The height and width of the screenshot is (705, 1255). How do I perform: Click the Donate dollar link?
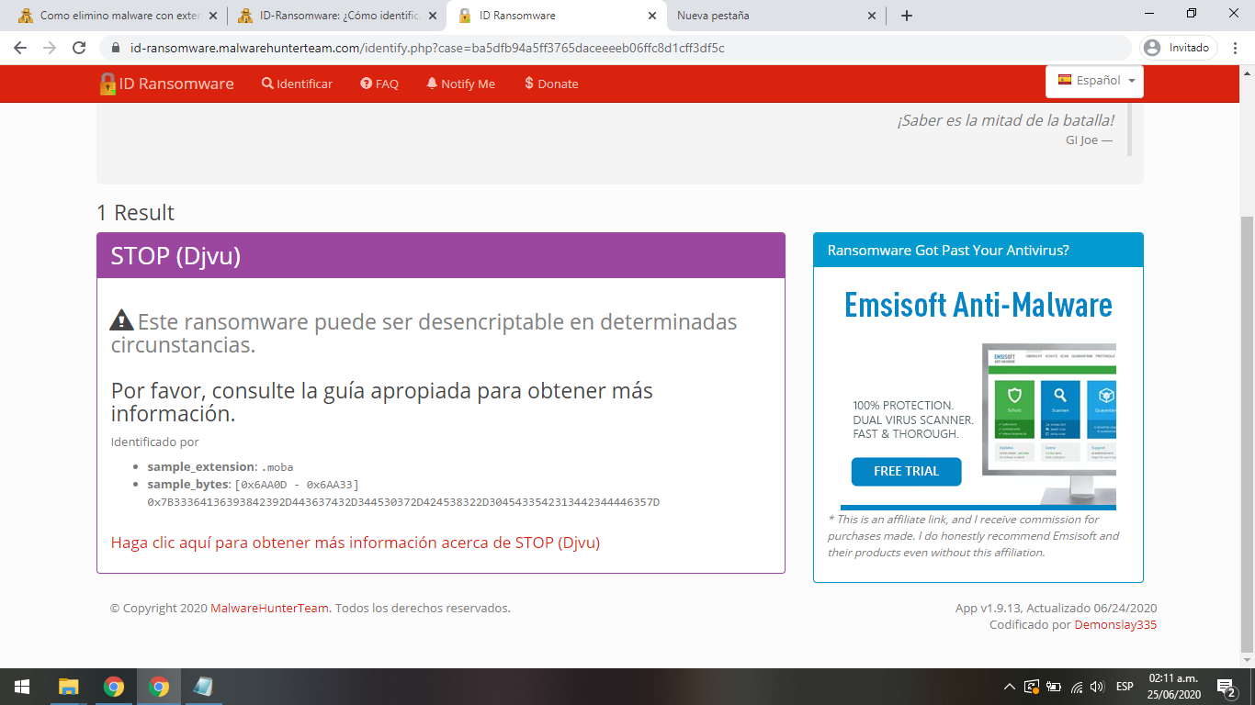click(551, 84)
